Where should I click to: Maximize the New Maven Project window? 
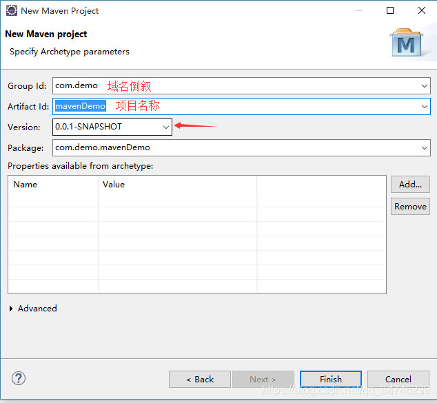(390, 10)
